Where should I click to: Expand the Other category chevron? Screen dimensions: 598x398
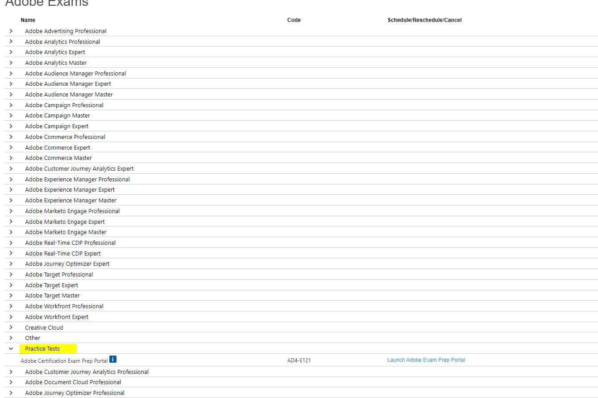point(11,338)
